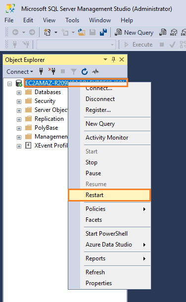
Task: Open the File menu
Action: point(9,20)
